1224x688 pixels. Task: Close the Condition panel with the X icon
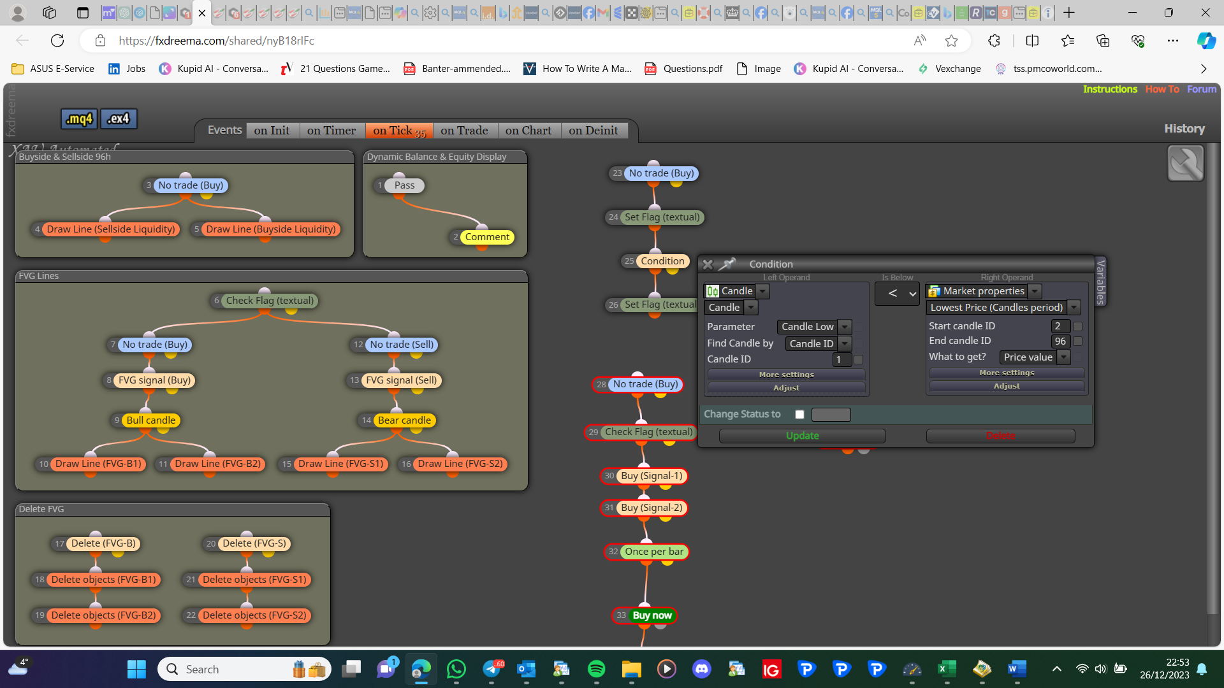(708, 264)
